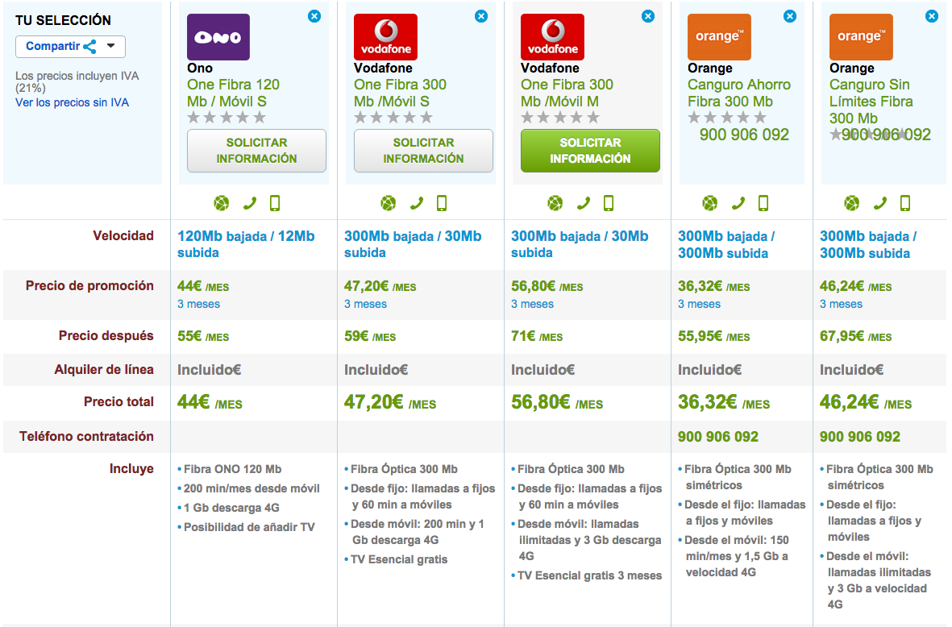This screenshot has width=952, height=627.
Task: Remove Vodafone One Fibra 300 Móvil M column
Action: click(x=648, y=16)
